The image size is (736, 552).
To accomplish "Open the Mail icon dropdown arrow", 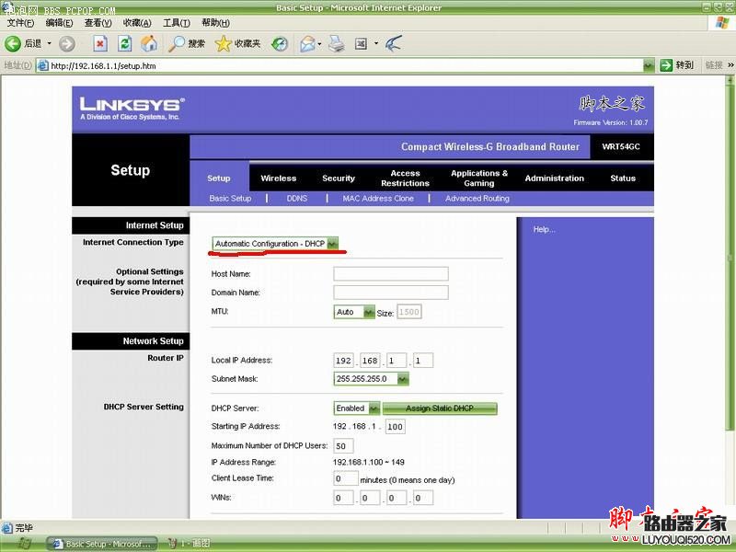I will point(319,43).
